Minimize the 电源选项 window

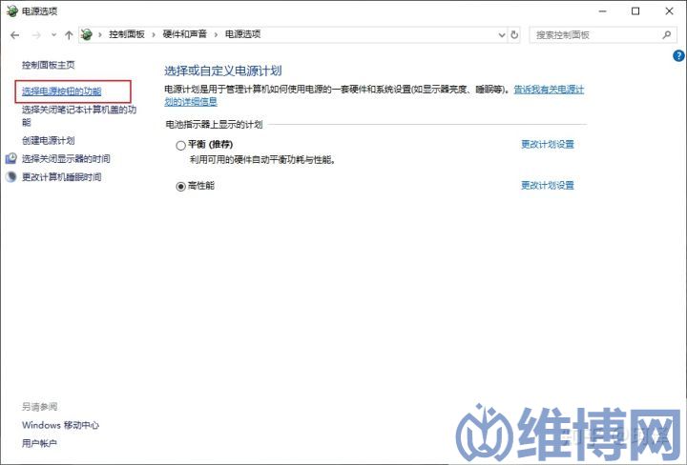click(603, 11)
